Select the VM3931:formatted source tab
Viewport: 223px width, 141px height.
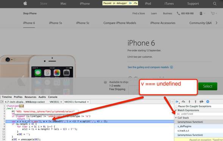75,102
